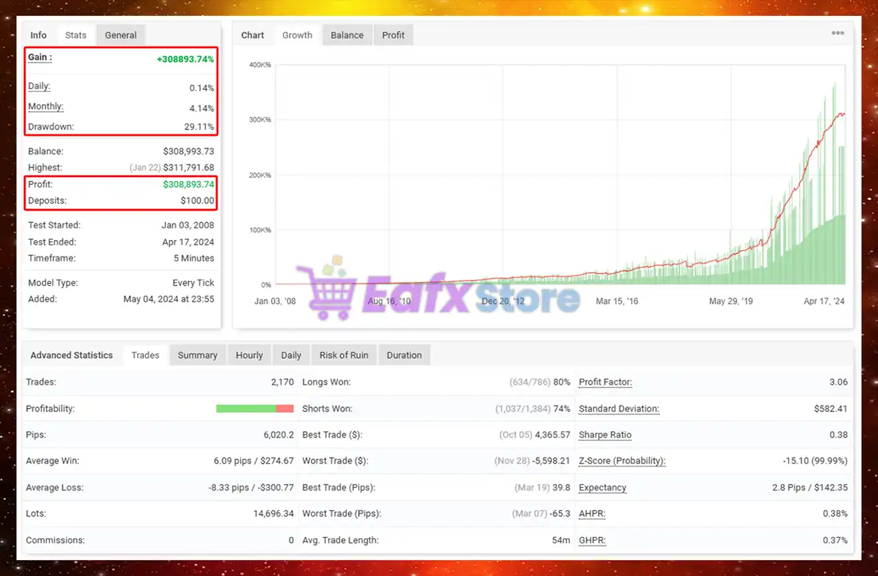Click the Drawdown label

[x=51, y=127]
